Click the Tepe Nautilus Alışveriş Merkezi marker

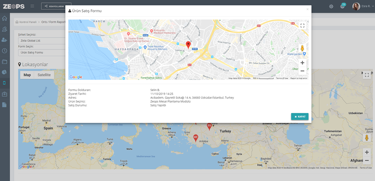click(145, 47)
